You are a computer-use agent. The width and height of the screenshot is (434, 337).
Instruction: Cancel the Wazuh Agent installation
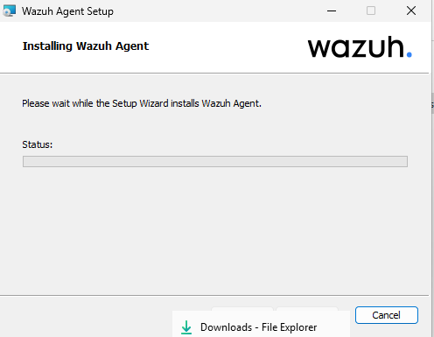click(387, 315)
